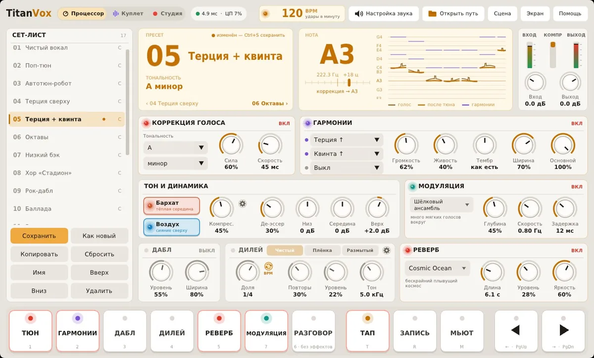Image resolution: width=594 pixels, height=358 pixels.
Task: Click the waveform icon on the Куплет tab
Action: tap(116, 13)
